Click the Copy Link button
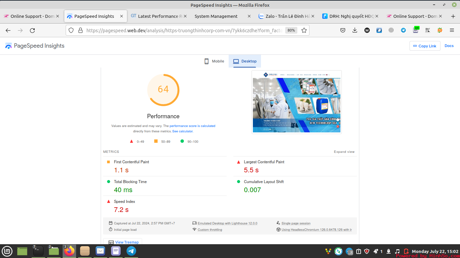The image size is (460, 258). (425, 46)
